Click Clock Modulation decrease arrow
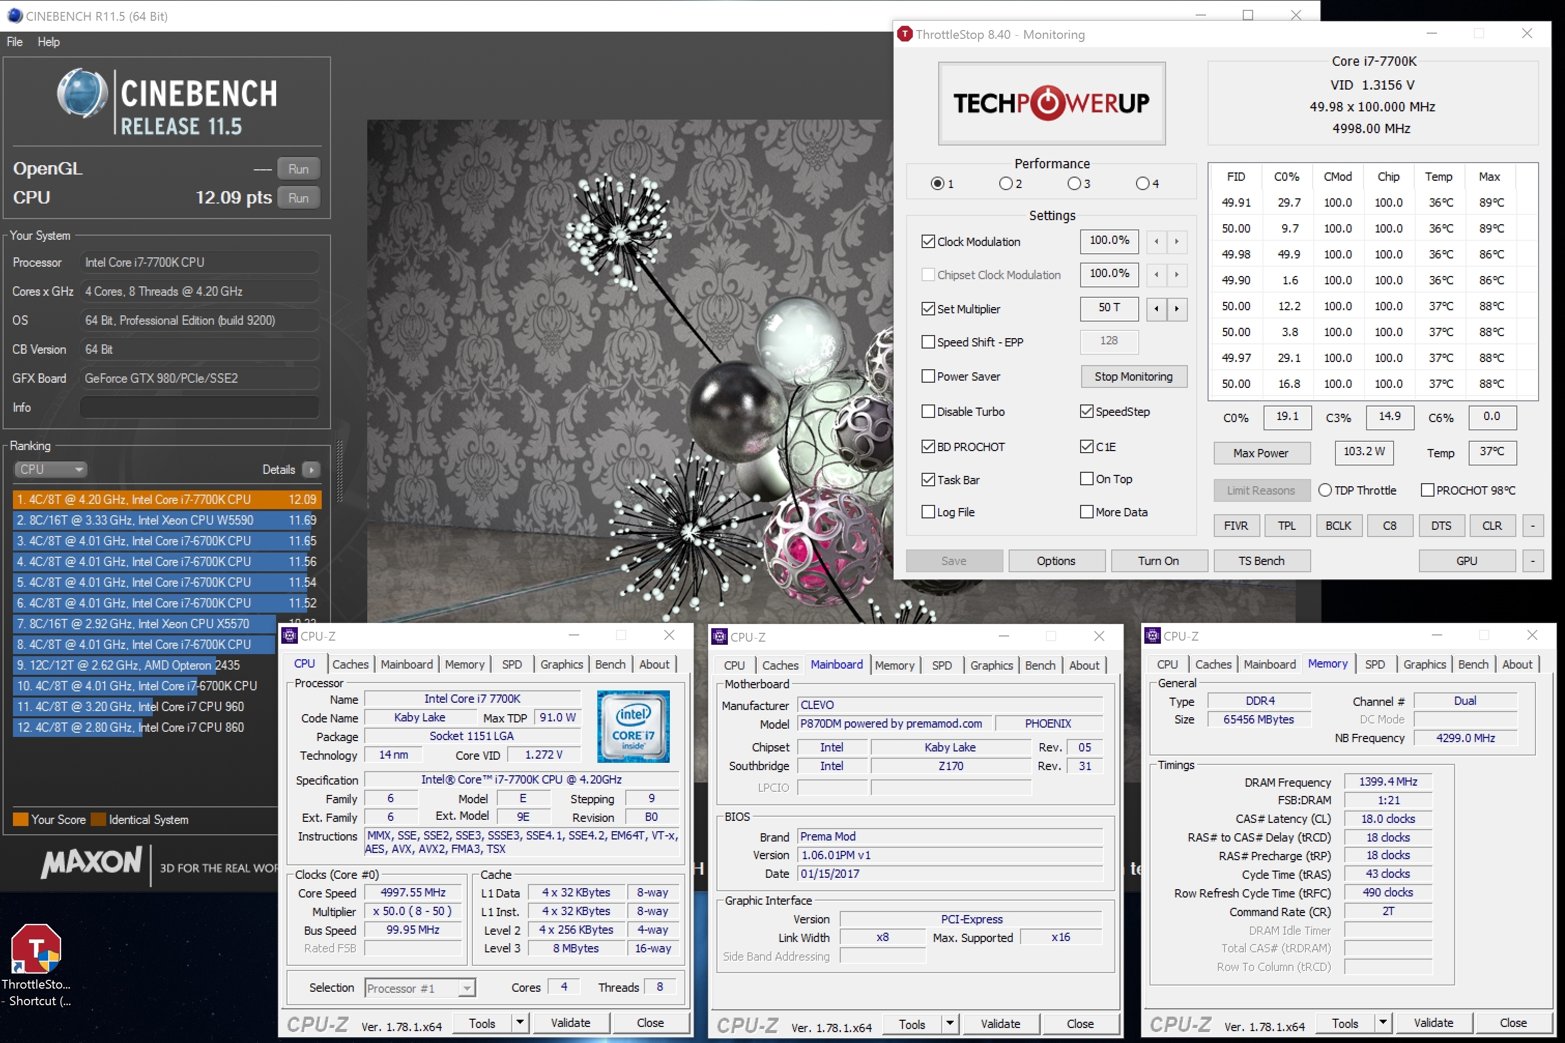Viewport: 1565px width, 1043px height. point(1156,241)
